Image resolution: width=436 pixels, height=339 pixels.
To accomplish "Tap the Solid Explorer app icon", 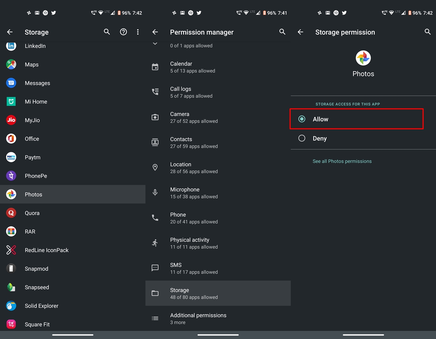I will [11, 306].
